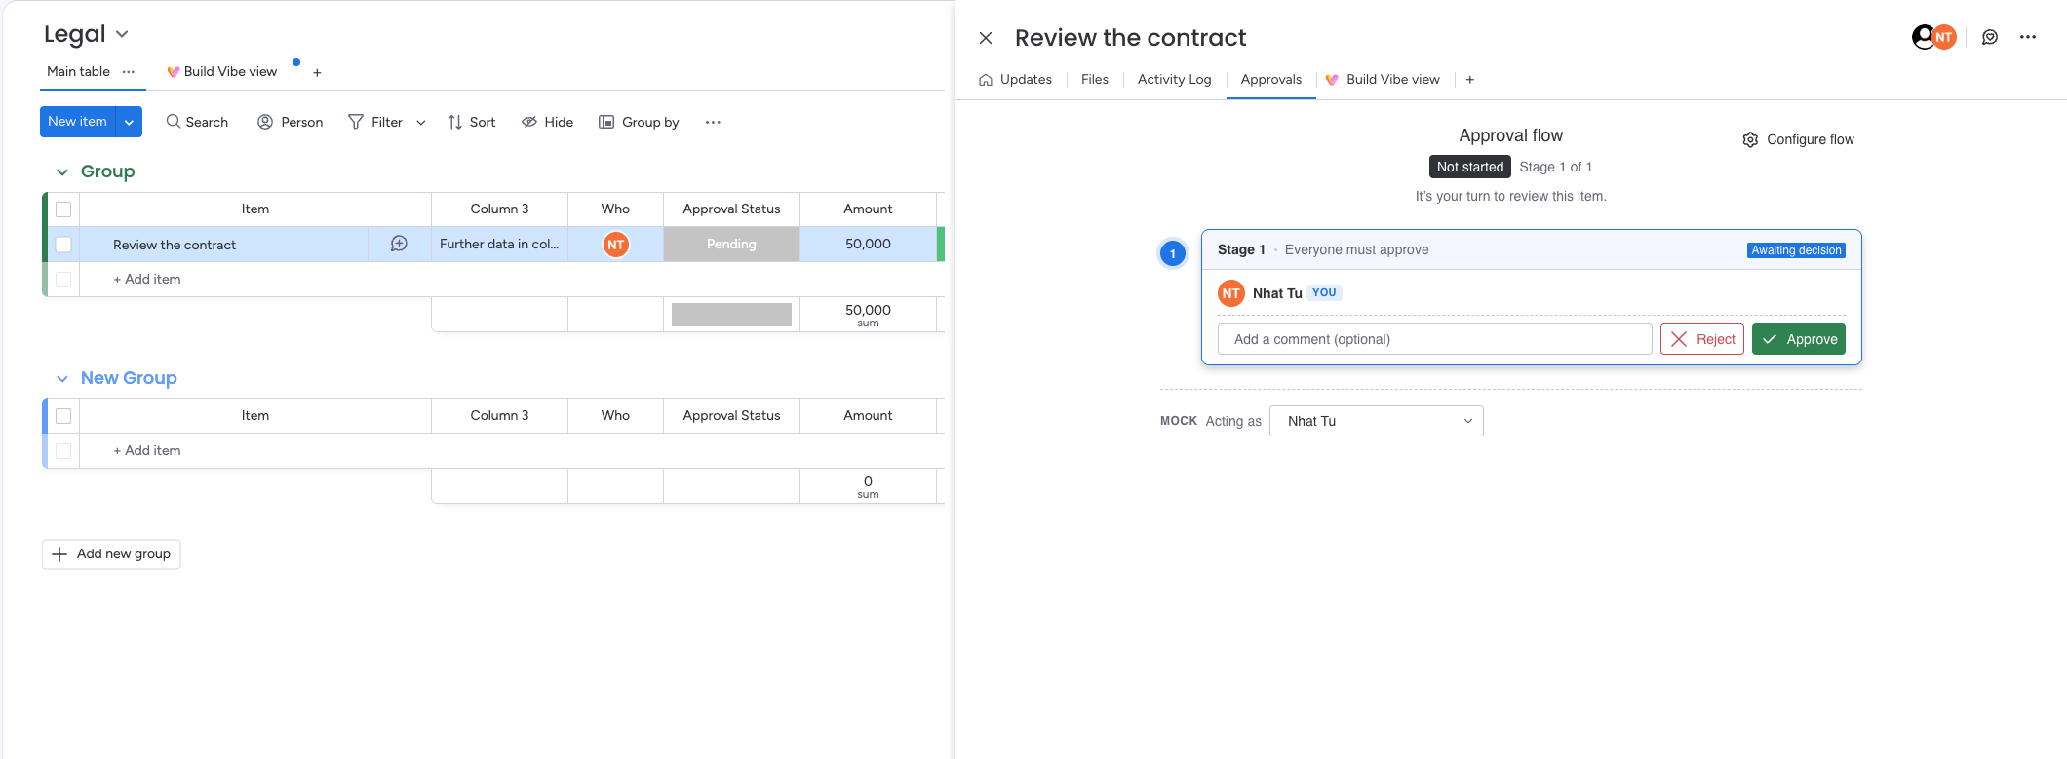Click the Approve button
Screen dimensions: 2067x759
point(1799,339)
